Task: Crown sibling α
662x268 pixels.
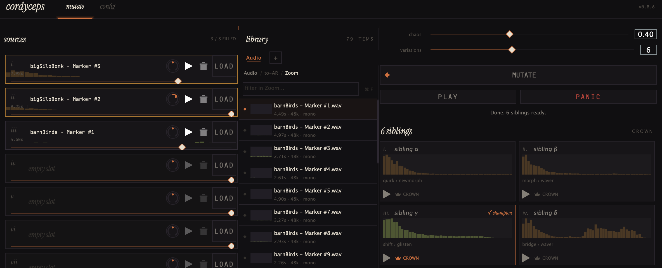Action: click(407, 194)
